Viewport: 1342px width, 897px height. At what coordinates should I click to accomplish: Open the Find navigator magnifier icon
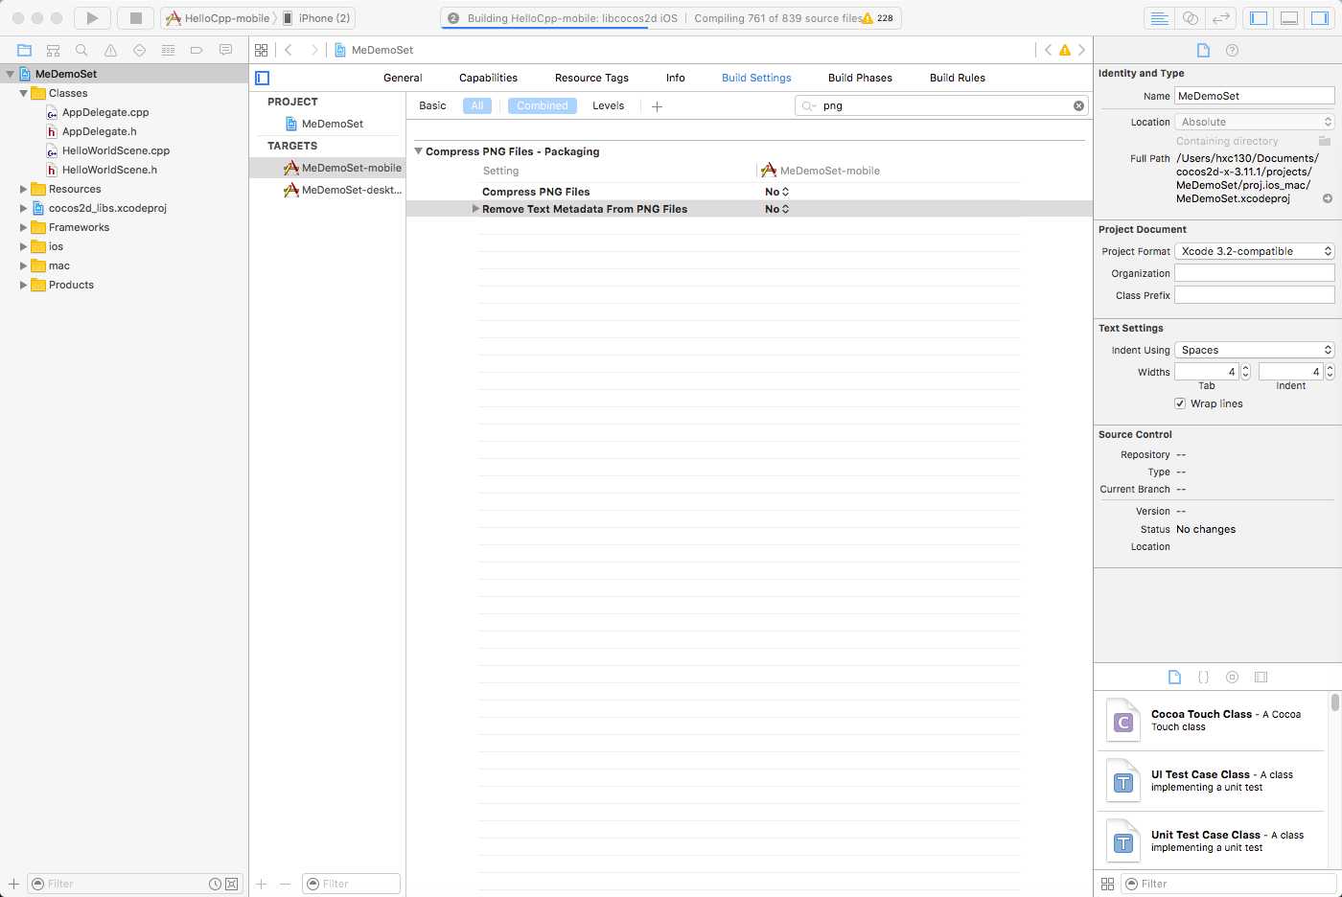coord(81,50)
